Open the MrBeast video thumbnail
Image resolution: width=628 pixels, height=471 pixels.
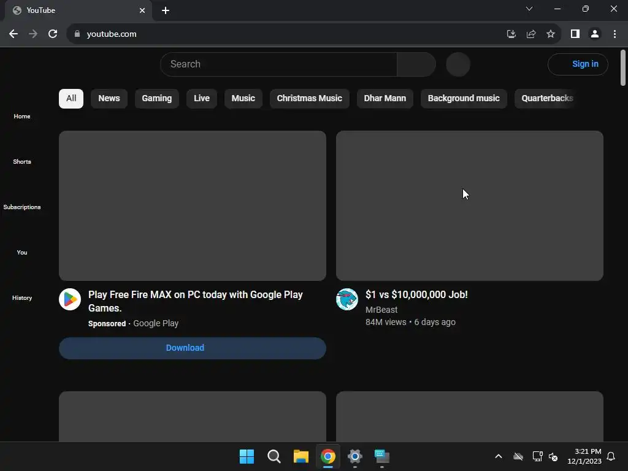click(x=469, y=205)
